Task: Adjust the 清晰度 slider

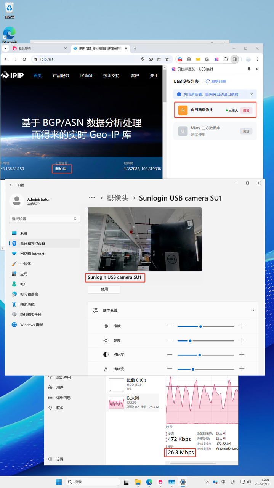Action: coord(206,369)
